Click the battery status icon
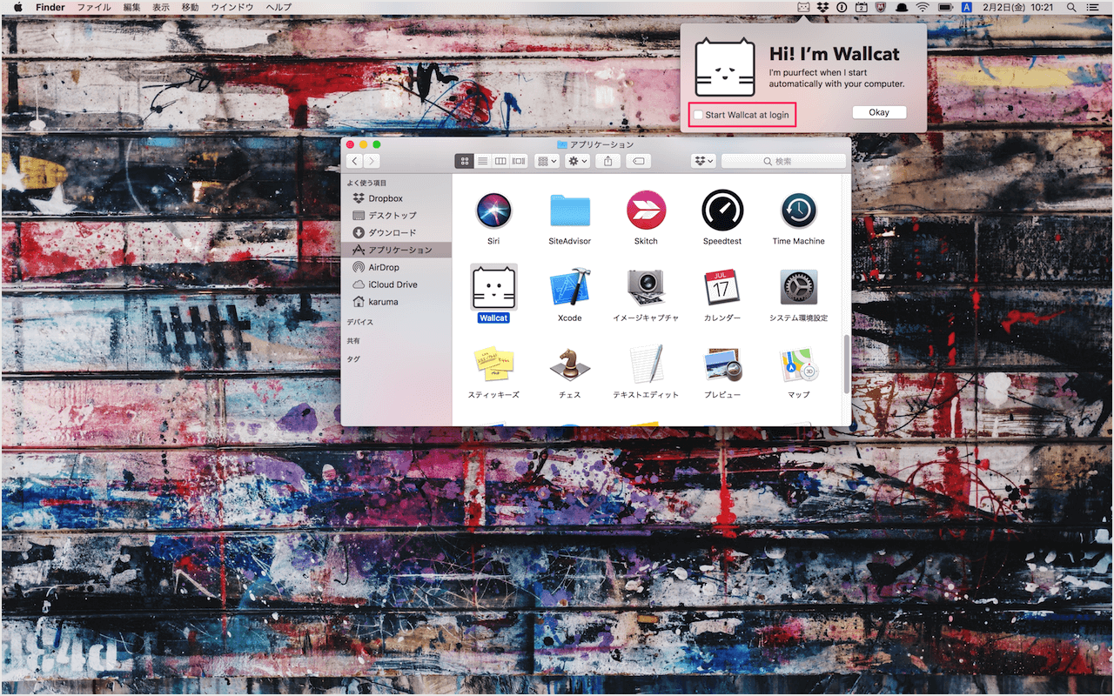This screenshot has height=696, width=1114. coord(945,7)
